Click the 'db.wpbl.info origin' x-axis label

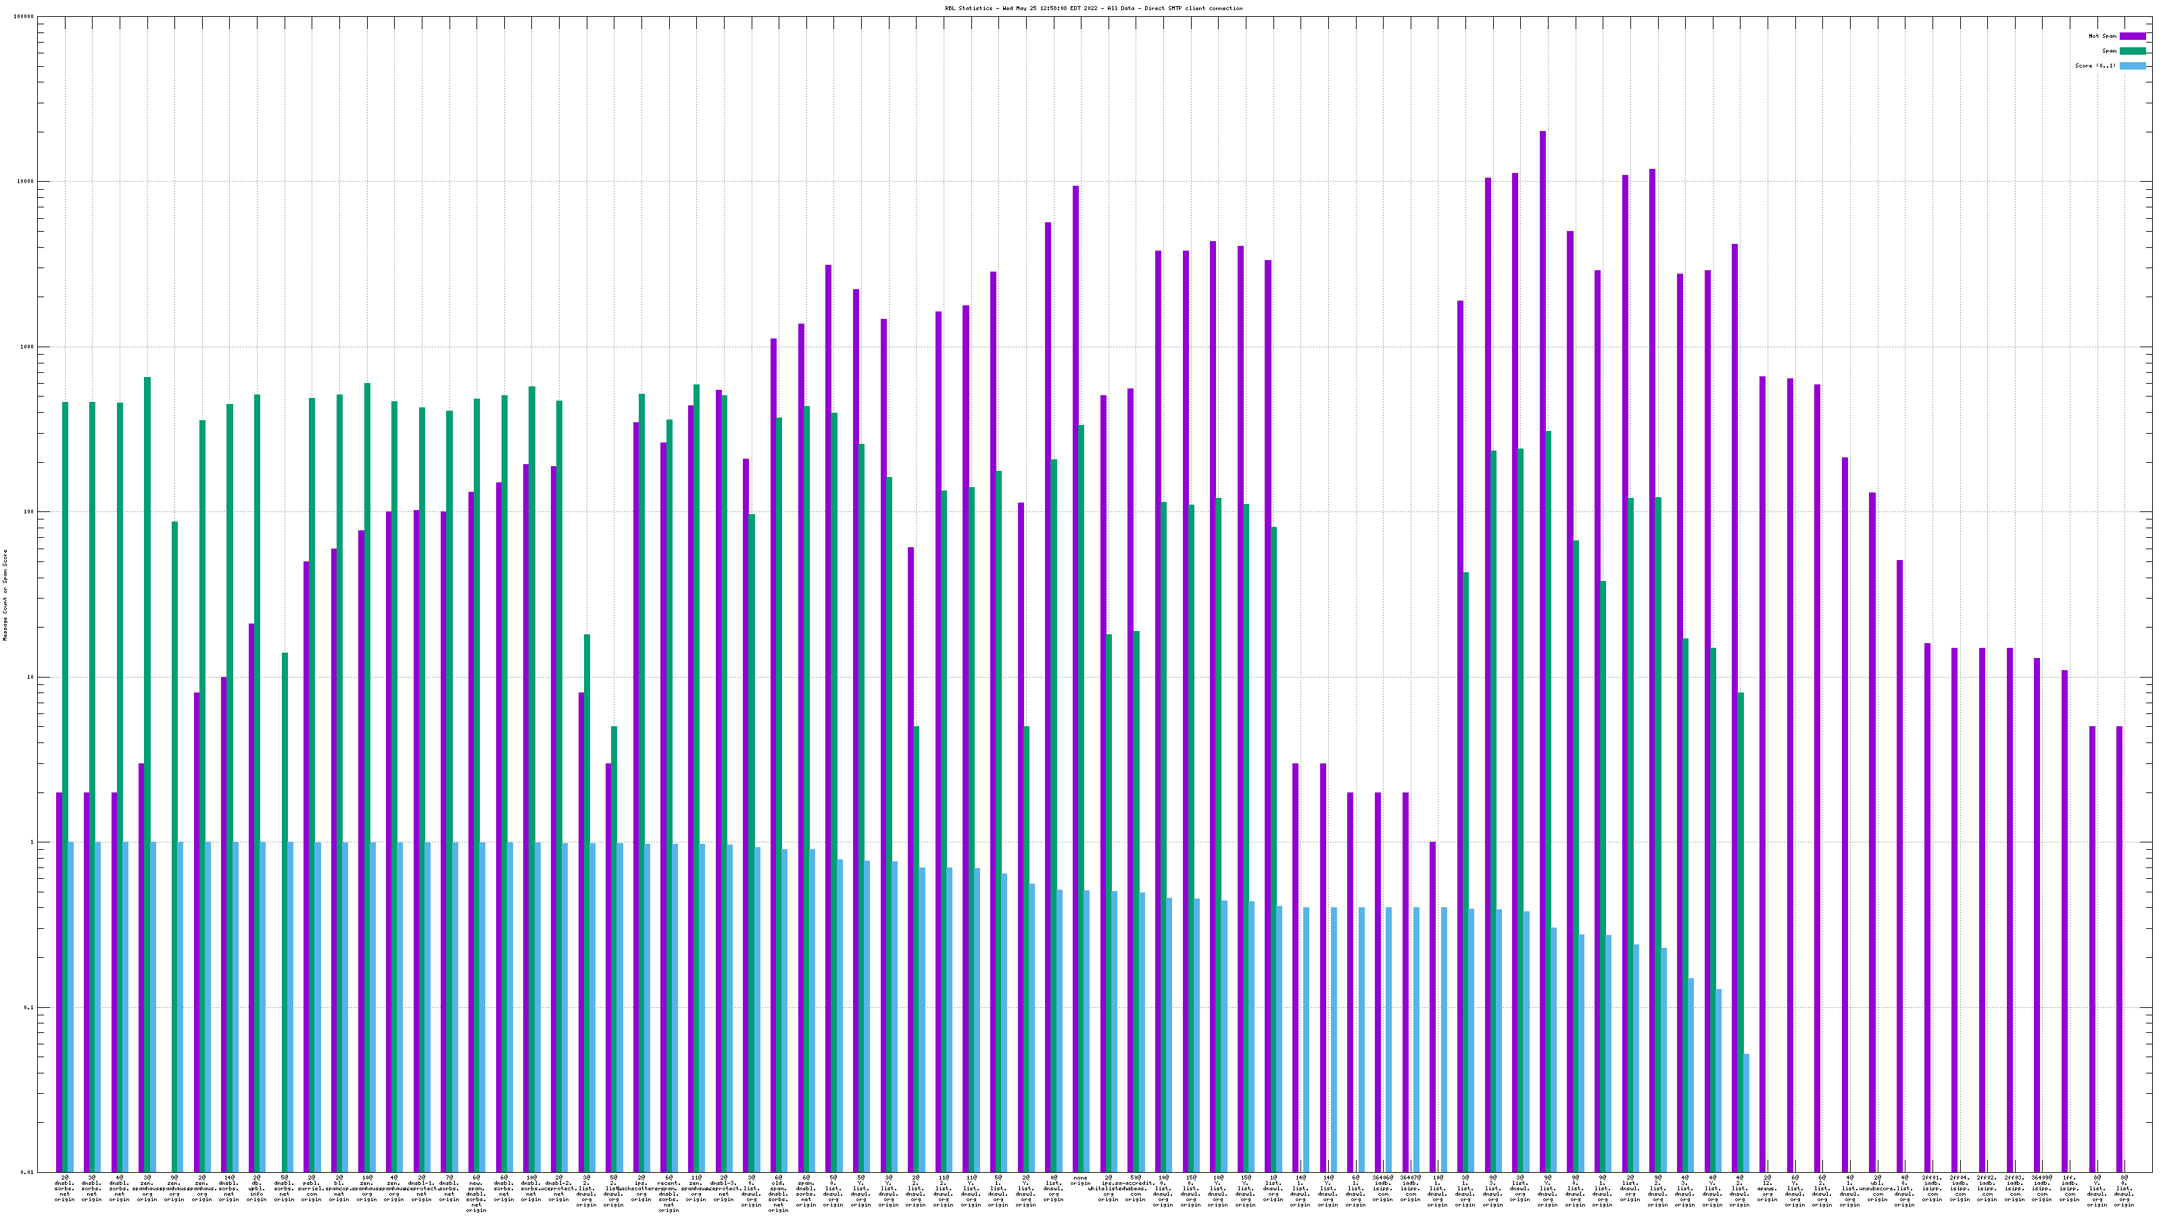pos(257,1188)
